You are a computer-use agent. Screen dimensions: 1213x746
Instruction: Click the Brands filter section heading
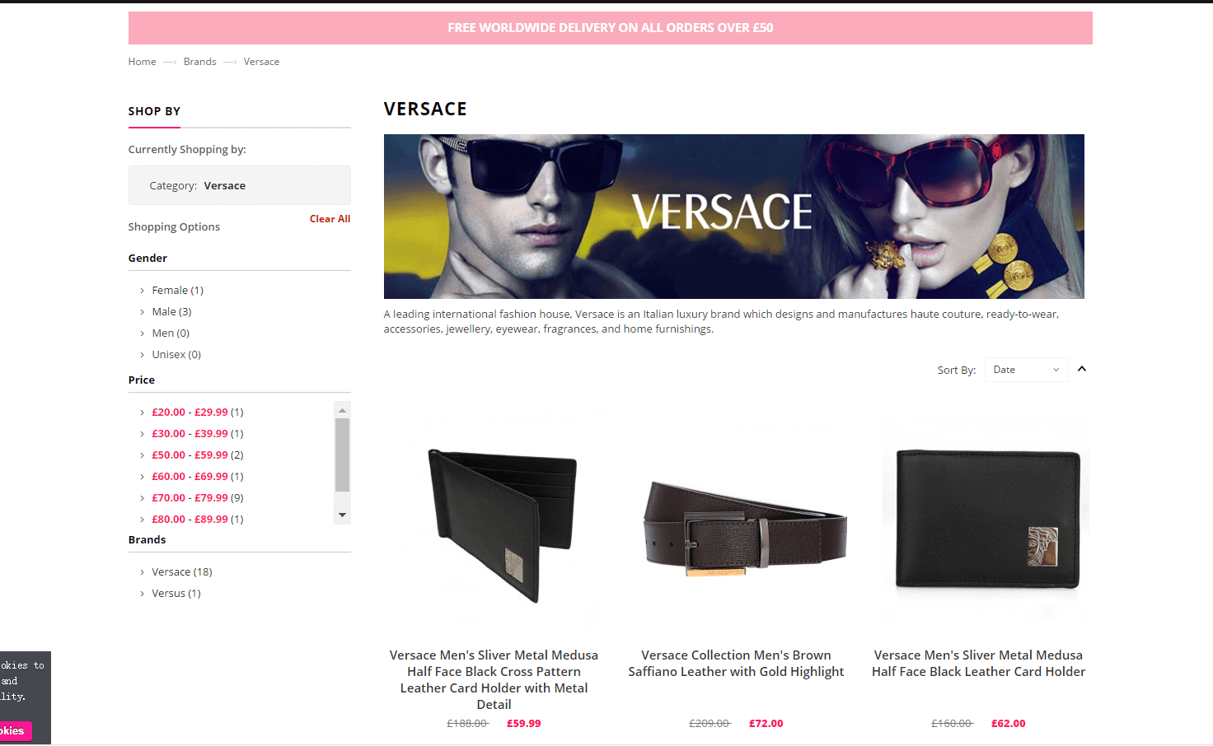click(x=148, y=540)
